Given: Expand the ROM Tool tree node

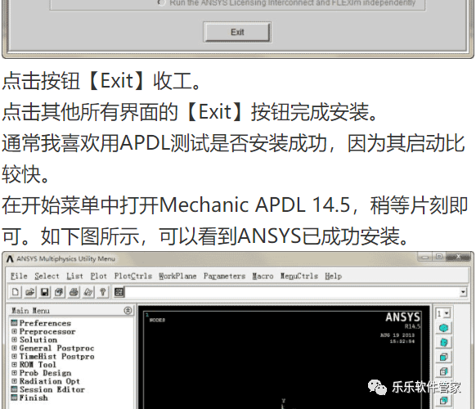Looking at the screenshot, I should [x=14, y=364].
